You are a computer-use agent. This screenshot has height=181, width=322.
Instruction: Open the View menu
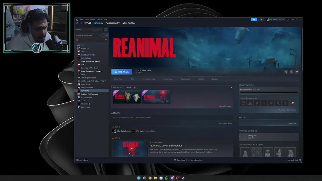pyautogui.click(x=87, y=20)
